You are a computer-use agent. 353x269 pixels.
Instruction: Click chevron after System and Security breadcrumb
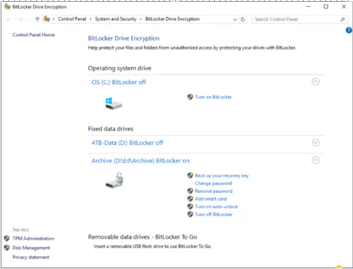point(141,19)
